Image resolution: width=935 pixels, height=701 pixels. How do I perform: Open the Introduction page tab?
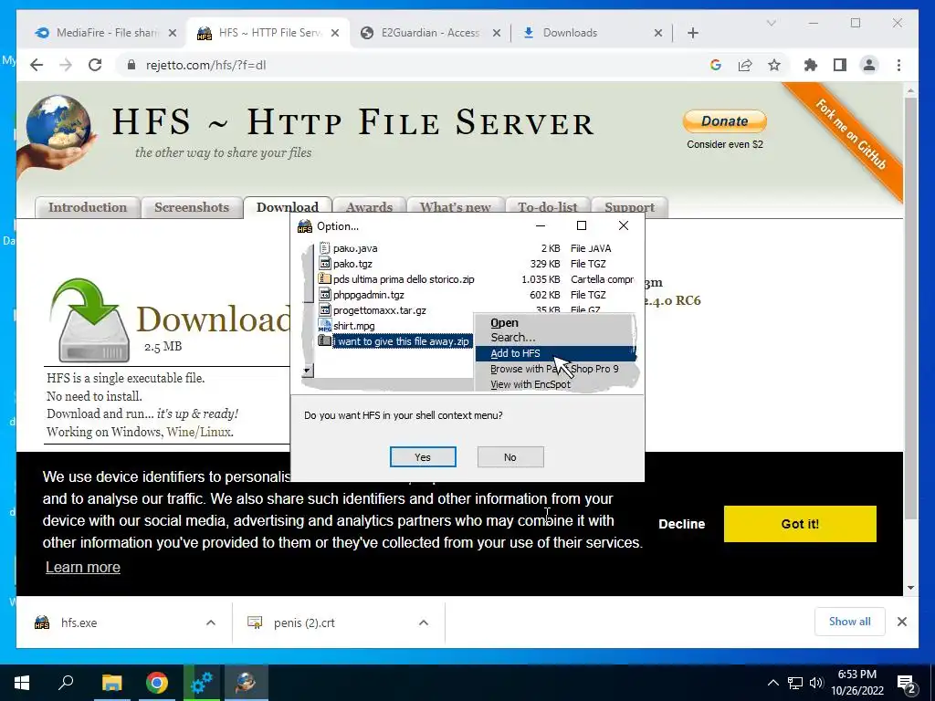click(x=88, y=207)
